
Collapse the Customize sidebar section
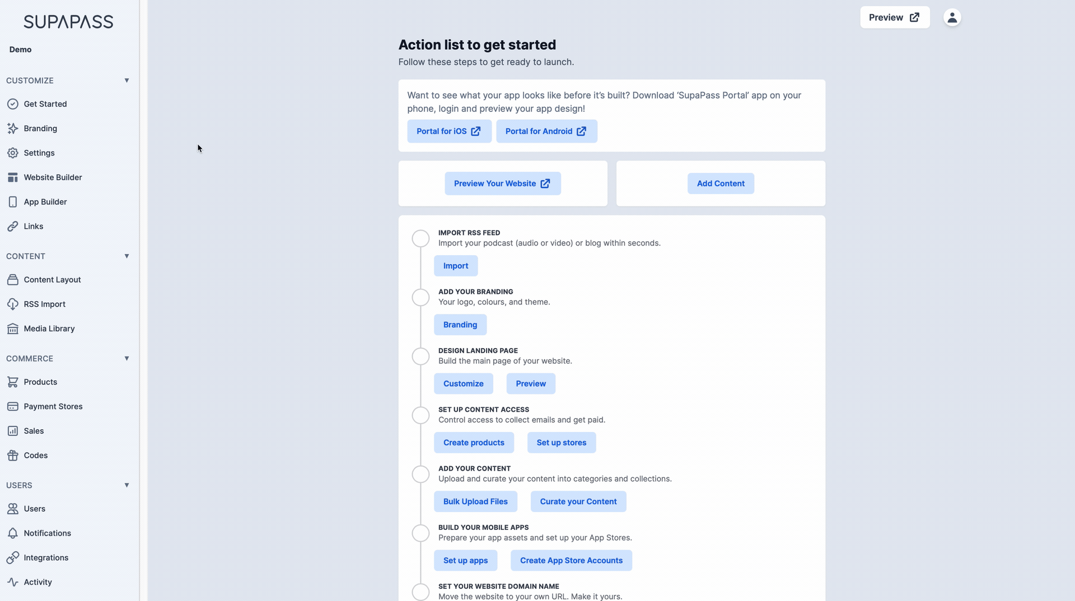coord(127,81)
